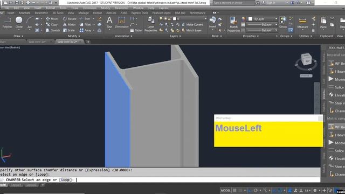Image resolution: width=345 pixels, height=194 pixels.
Task: Expand the Block panel
Action: (217, 36)
